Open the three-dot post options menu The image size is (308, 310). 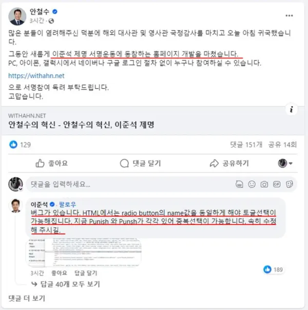click(x=289, y=16)
